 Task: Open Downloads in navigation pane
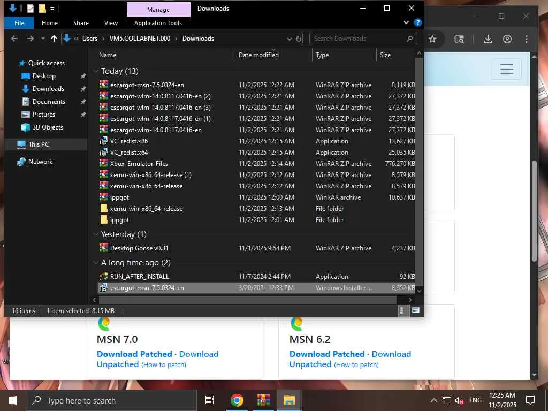(48, 89)
